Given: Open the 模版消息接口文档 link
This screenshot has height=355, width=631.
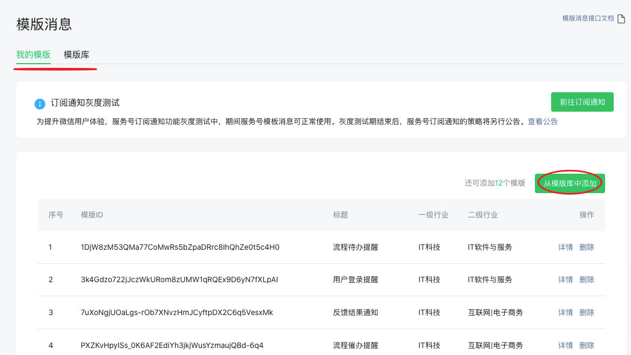Looking at the screenshot, I should [588, 18].
